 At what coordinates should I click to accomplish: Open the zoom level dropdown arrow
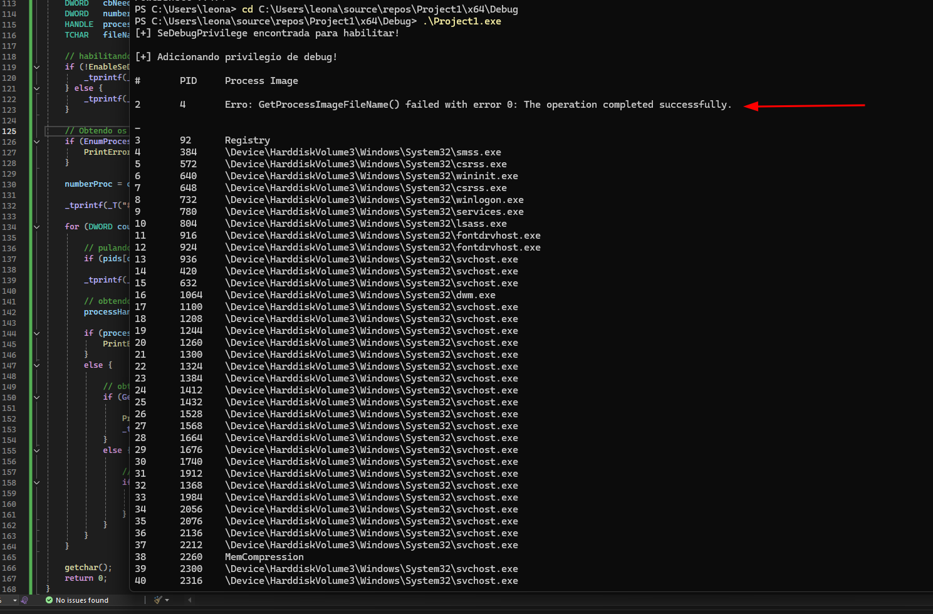coord(14,600)
